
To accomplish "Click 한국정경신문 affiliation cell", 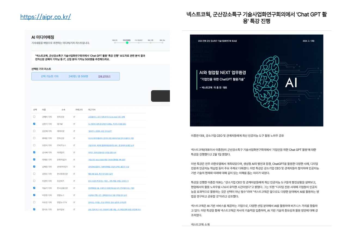I will tap(62, 174).
